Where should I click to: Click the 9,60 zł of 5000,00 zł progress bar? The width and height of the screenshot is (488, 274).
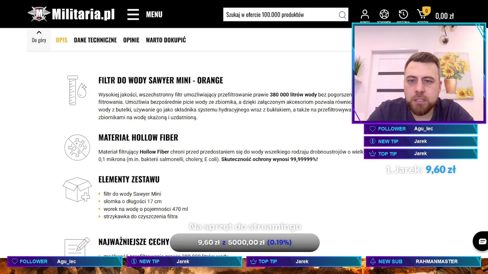point(244,242)
